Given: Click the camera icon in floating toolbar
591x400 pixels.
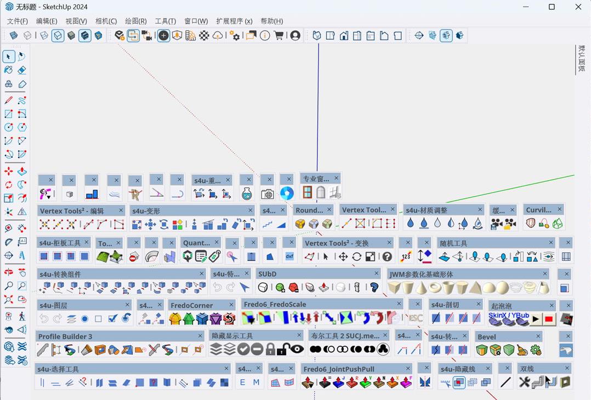Looking at the screenshot, I should pos(268,194).
